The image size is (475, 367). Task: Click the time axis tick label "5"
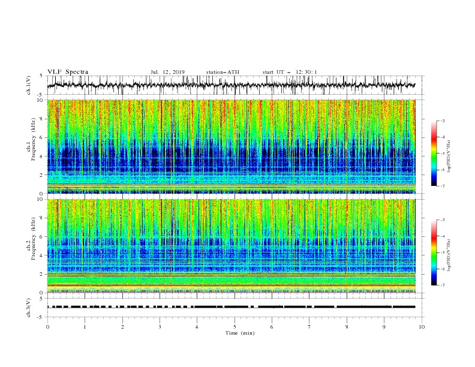(x=235, y=327)
